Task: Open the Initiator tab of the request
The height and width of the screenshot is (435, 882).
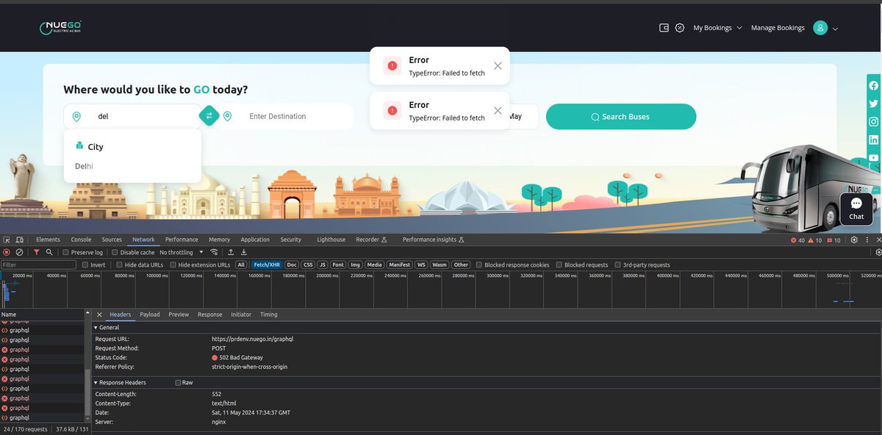Action: [241, 314]
